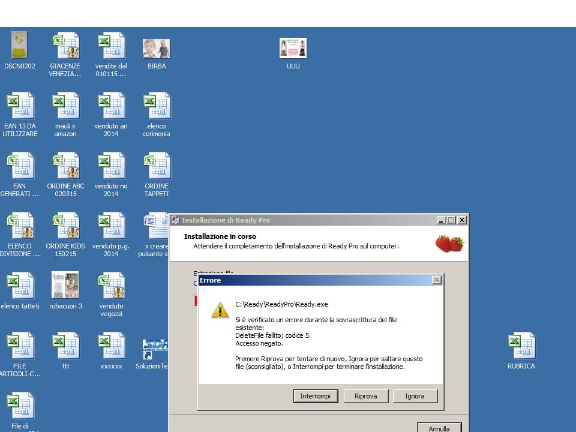The height and width of the screenshot is (432, 576).
Task: Click the C:\Ready\ReadyPro\Ready.exe path text
Action: tap(281, 304)
